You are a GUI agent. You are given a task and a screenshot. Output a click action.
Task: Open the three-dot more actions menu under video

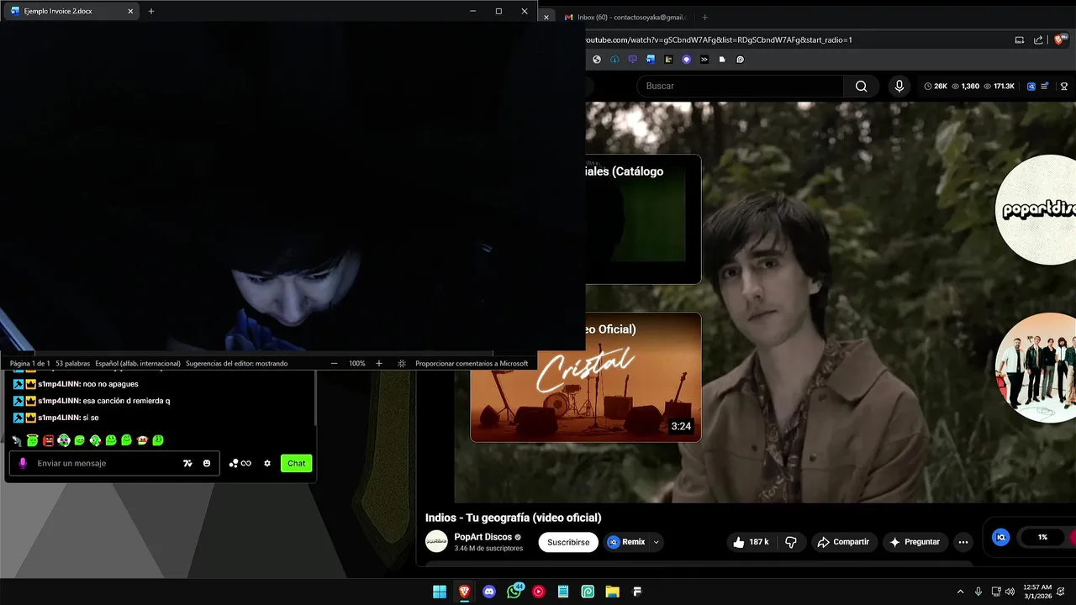click(963, 542)
